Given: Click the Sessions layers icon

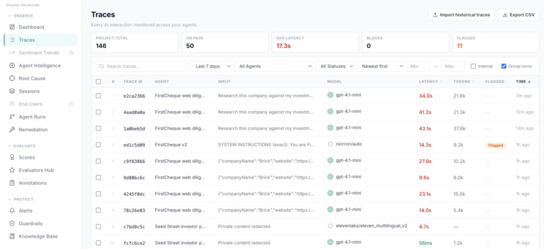Looking at the screenshot, I should 12,91.
